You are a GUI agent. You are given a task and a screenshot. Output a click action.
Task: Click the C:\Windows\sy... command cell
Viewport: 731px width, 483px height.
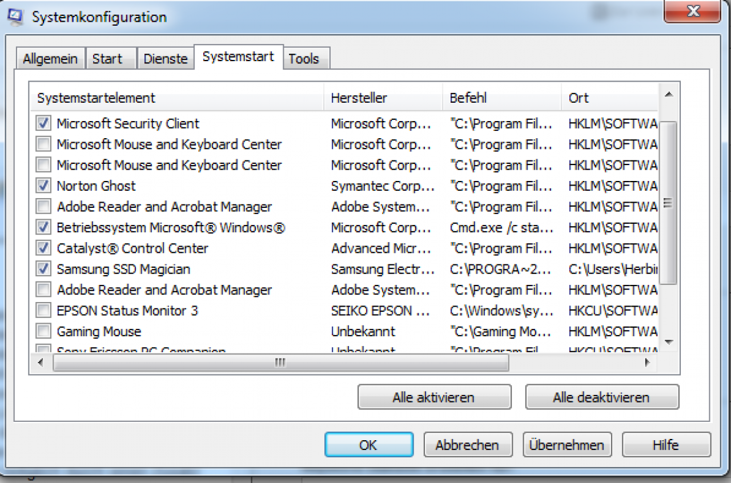(501, 311)
